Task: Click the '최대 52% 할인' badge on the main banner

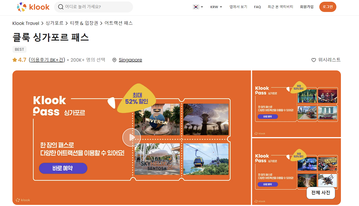Action: click(x=136, y=98)
